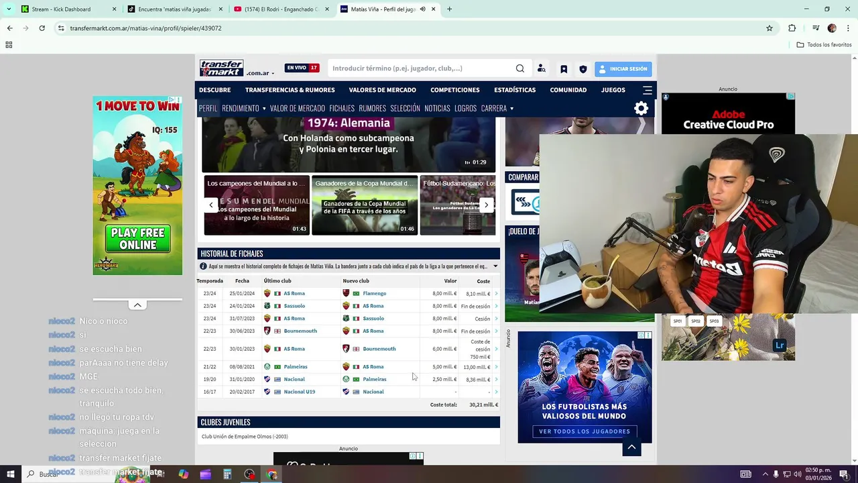
Task: Expand the RENDIMIENTO dropdown
Action: tap(244, 108)
